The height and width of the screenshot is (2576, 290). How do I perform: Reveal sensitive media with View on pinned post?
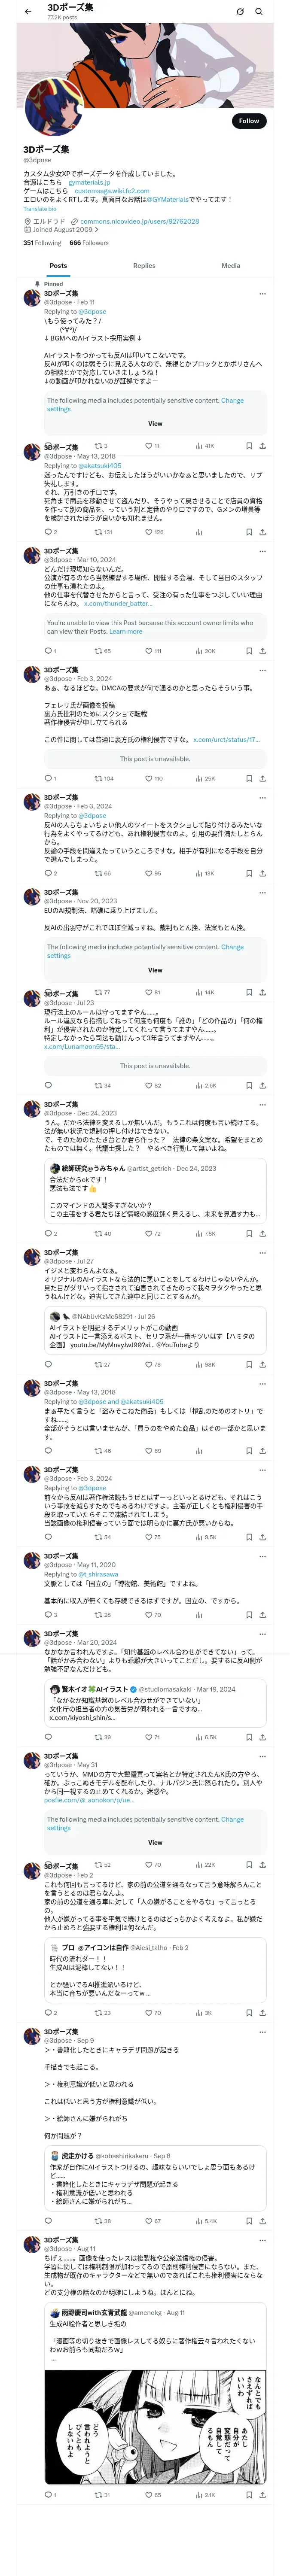(x=155, y=423)
